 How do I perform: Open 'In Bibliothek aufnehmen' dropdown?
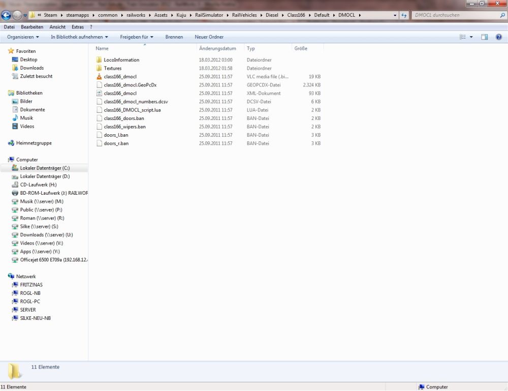(79, 37)
